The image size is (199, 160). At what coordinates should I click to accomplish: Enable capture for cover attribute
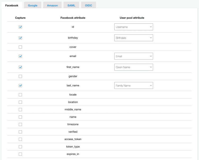20,47
